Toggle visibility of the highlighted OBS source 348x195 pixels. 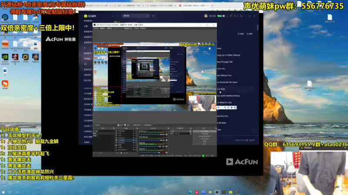coord(134,140)
